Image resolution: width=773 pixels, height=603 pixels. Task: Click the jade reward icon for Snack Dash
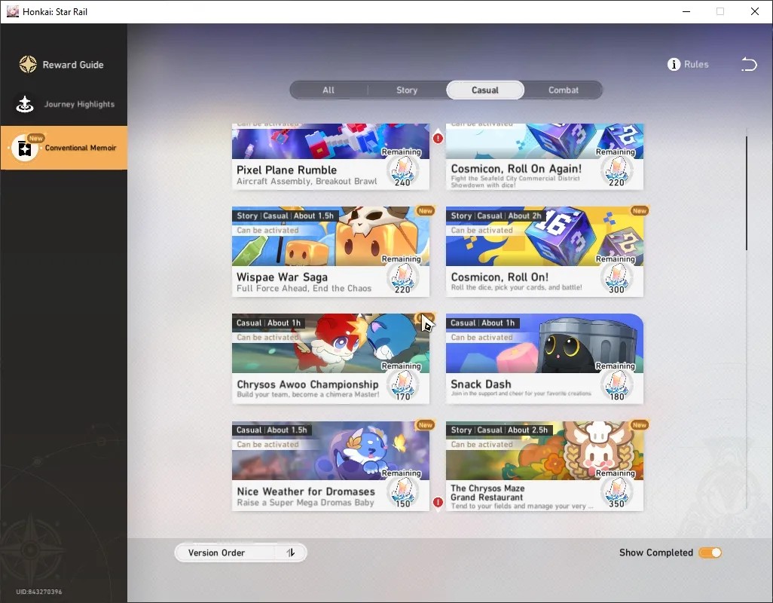pyautogui.click(x=617, y=385)
